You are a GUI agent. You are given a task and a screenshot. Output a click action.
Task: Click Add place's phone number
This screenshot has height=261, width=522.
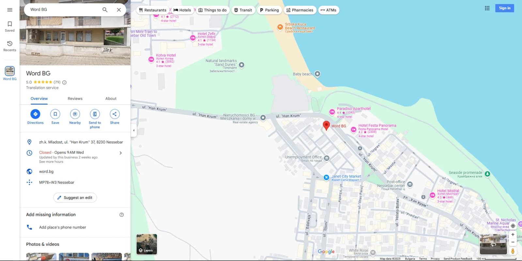coord(63,227)
